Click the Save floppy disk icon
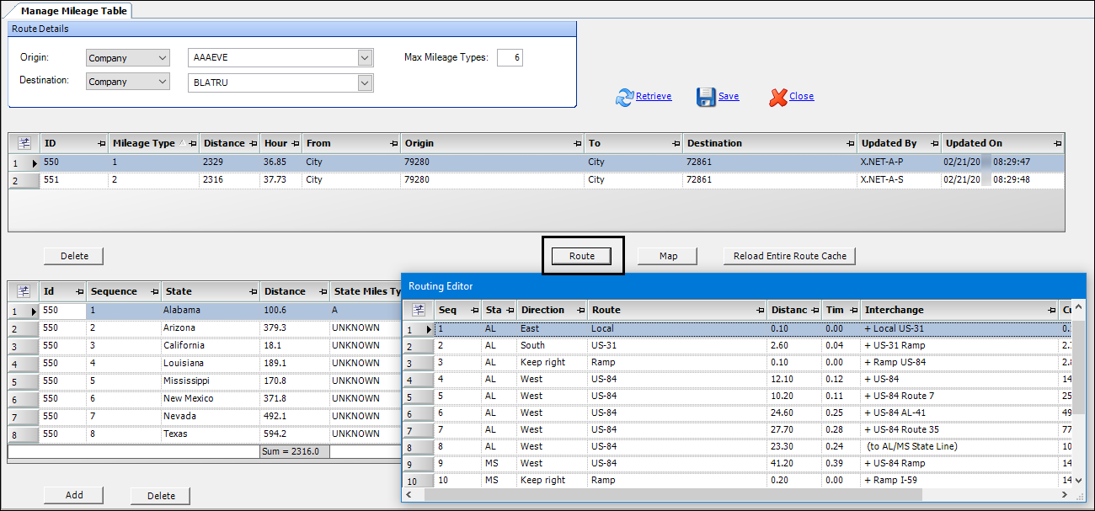This screenshot has width=1095, height=511. (706, 97)
